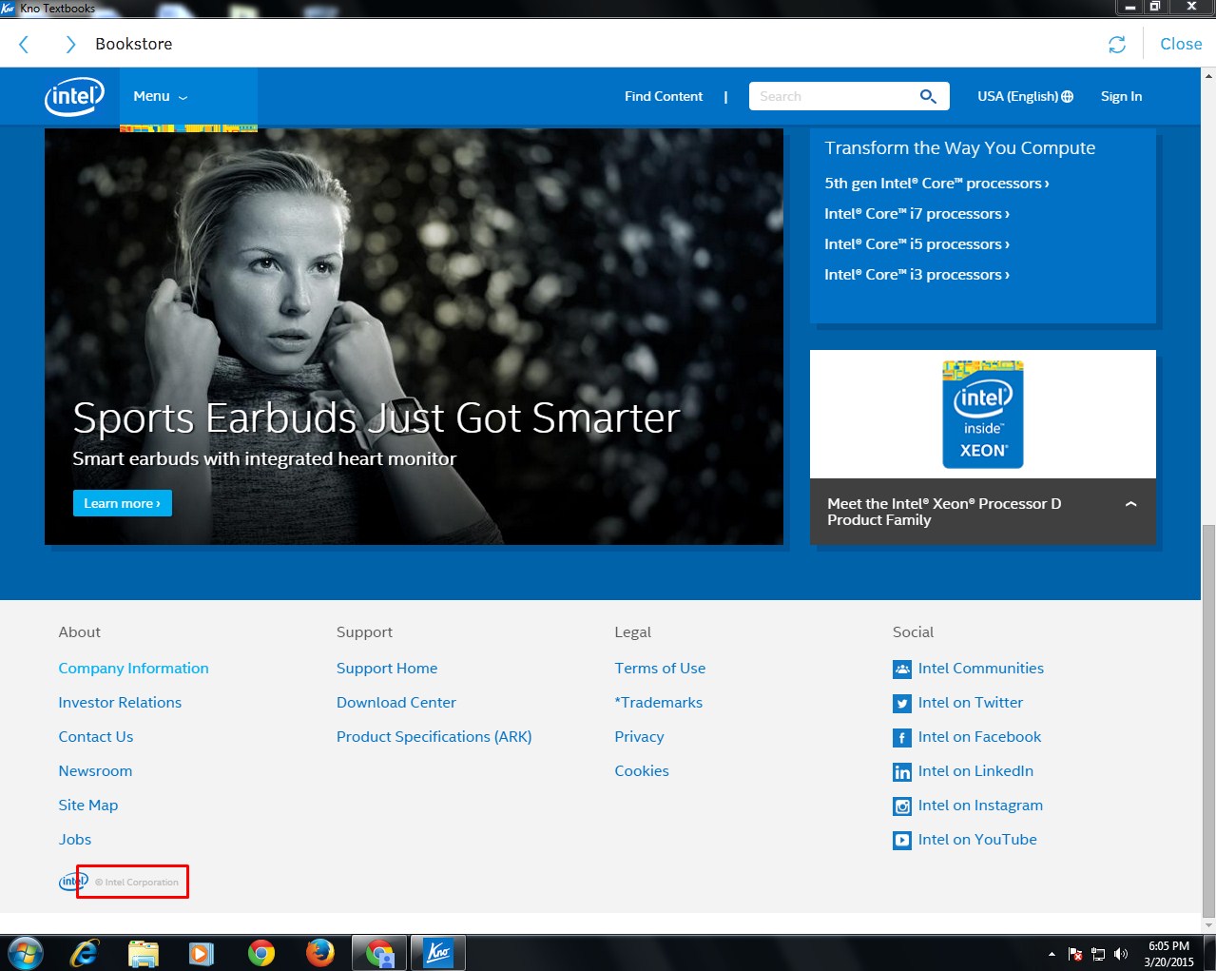The width and height of the screenshot is (1216, 971).
Task: Click the YouTube icon
Action: pos(902,841)
